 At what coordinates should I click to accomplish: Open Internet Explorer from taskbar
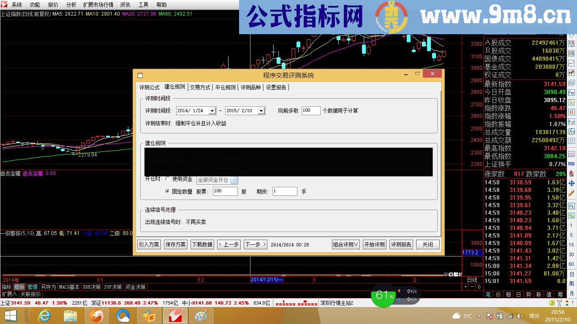tap(44, 316)
